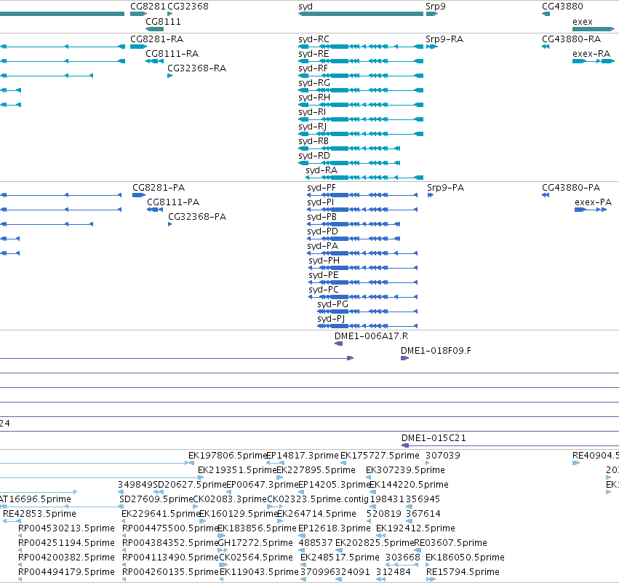Open the exex-PA protein feature
Screen dimensions: 619x583
pyautogui.click(x=594, y=202)
